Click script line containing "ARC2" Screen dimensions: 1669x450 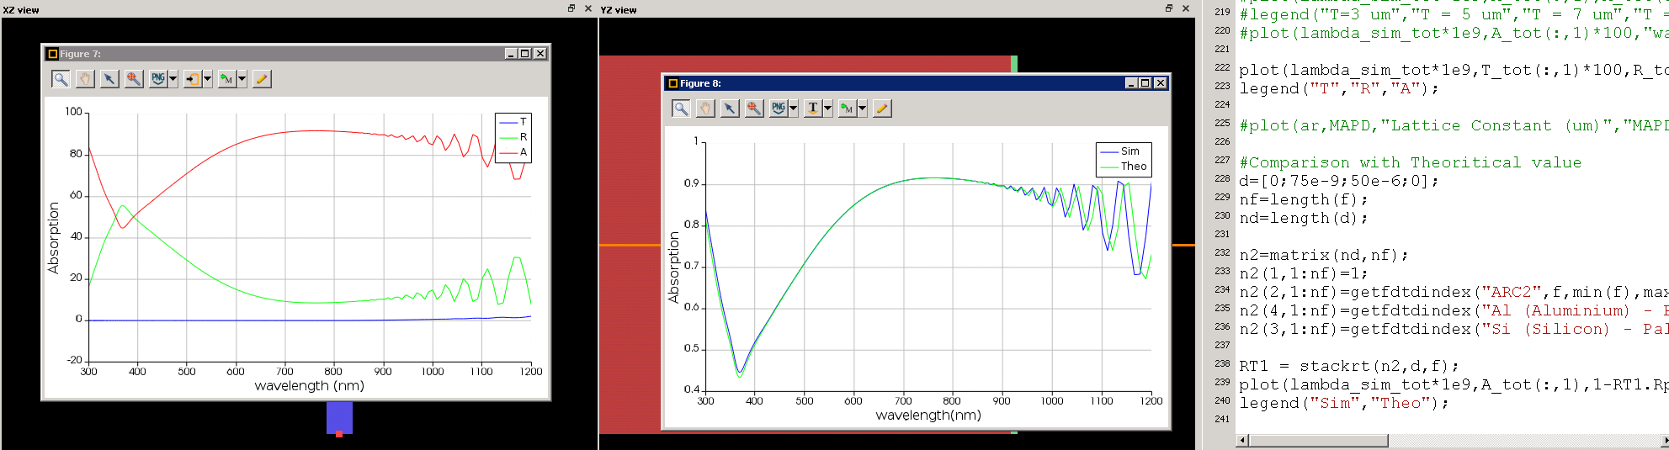point(1454,293)
